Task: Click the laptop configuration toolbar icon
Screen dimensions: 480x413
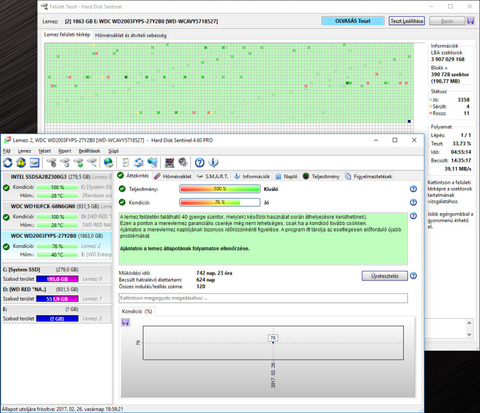Action: click(x=169, y=163)
